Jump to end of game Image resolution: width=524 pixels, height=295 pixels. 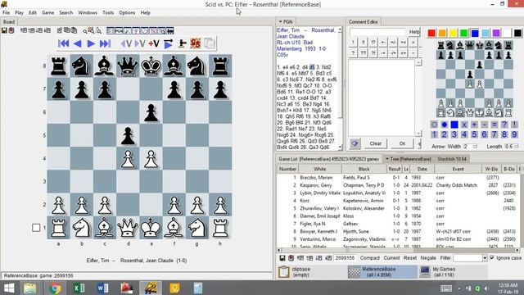click(105, 43)
